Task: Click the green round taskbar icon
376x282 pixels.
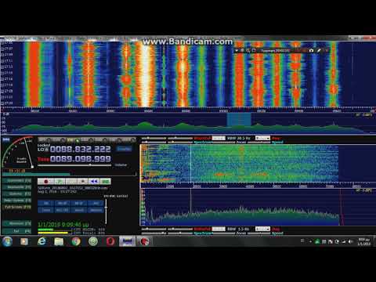Action: pos(93,241)
